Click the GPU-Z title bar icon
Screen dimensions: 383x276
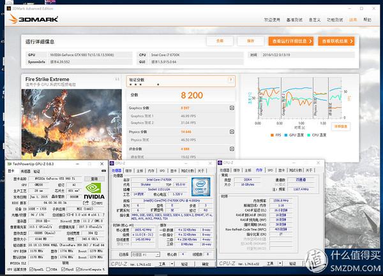tap(10, 164)
